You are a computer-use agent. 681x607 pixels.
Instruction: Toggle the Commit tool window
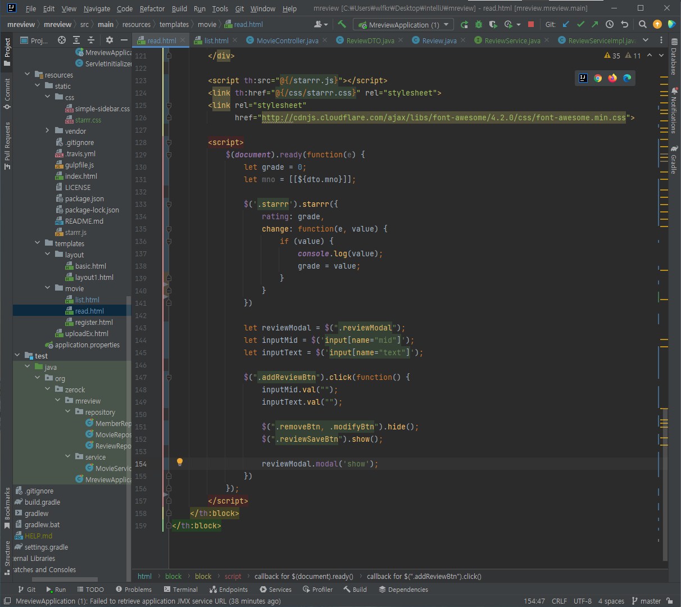pyautogui.click(x=7, y=93)
